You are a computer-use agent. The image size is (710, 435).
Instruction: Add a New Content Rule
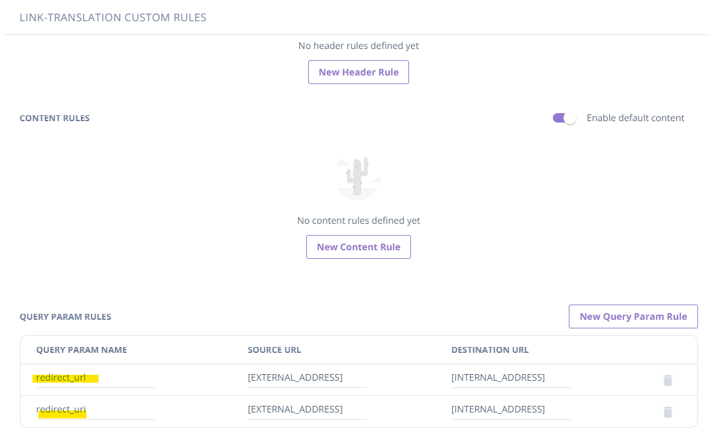(359, 247)
